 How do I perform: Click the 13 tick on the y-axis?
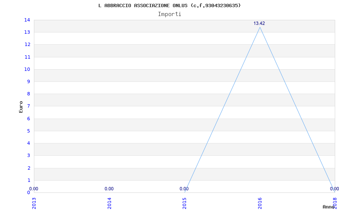coord(27,32)
